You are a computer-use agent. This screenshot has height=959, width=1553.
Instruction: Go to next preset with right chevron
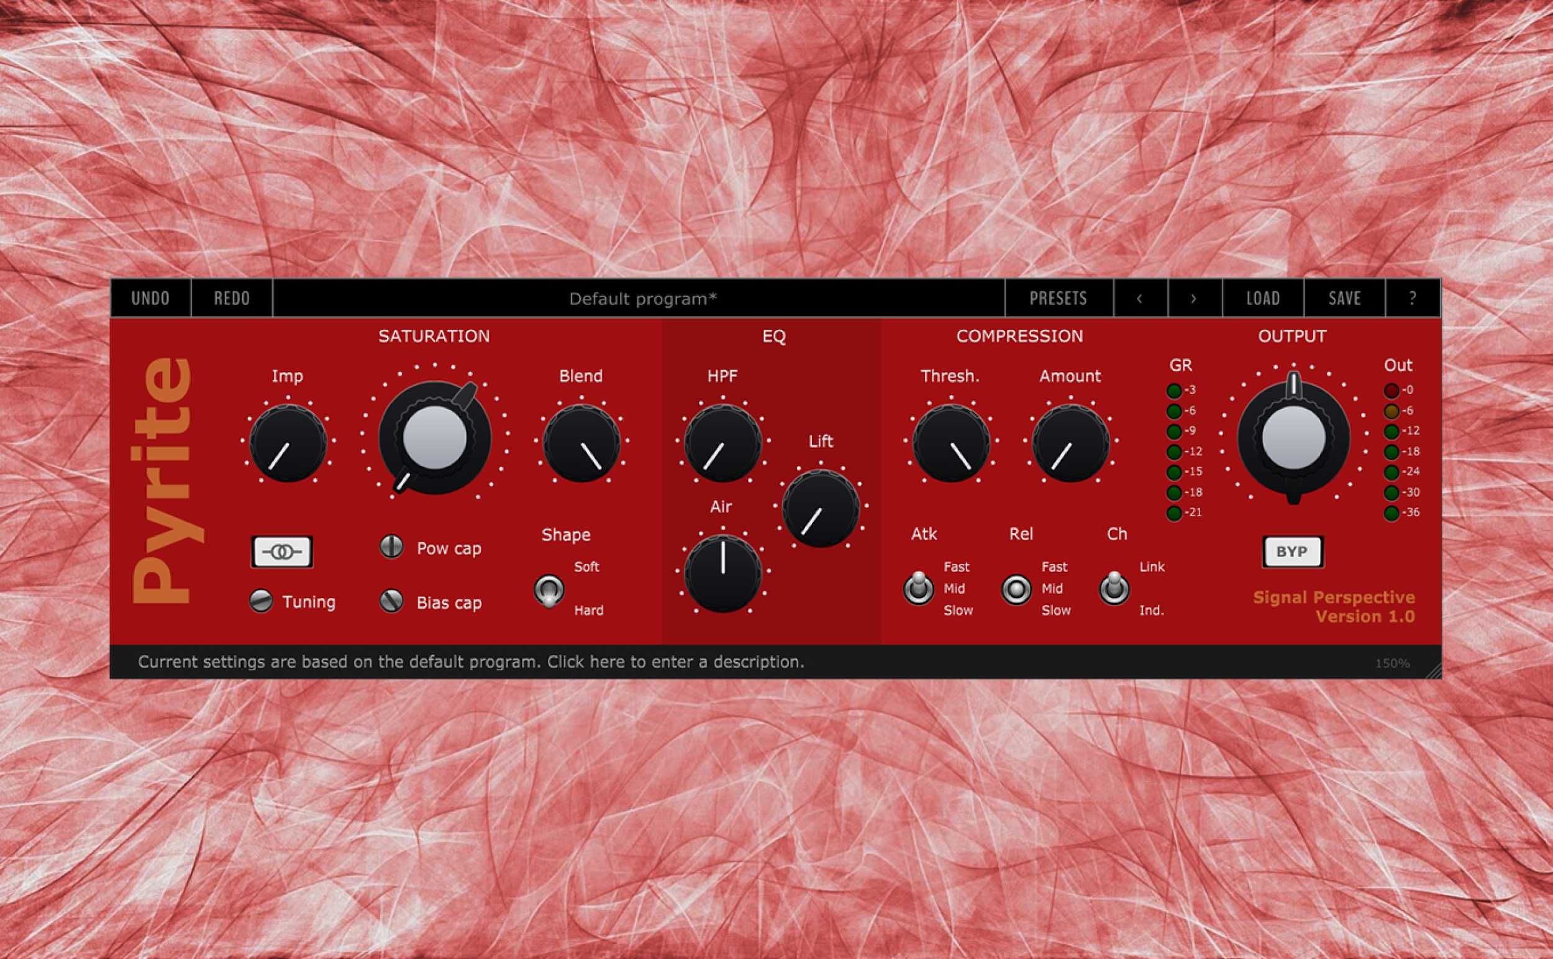pyautogui.click(x=1194, y=298)
